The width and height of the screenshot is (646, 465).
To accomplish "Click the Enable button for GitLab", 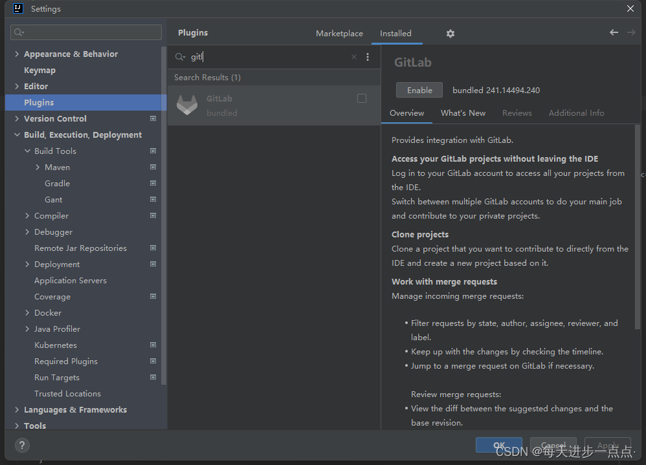I will point(419,90).
